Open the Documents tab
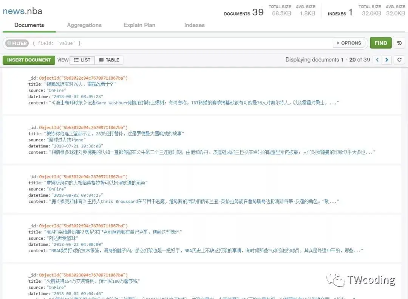Viewport: 408px width, 299px height. point(29,25)
